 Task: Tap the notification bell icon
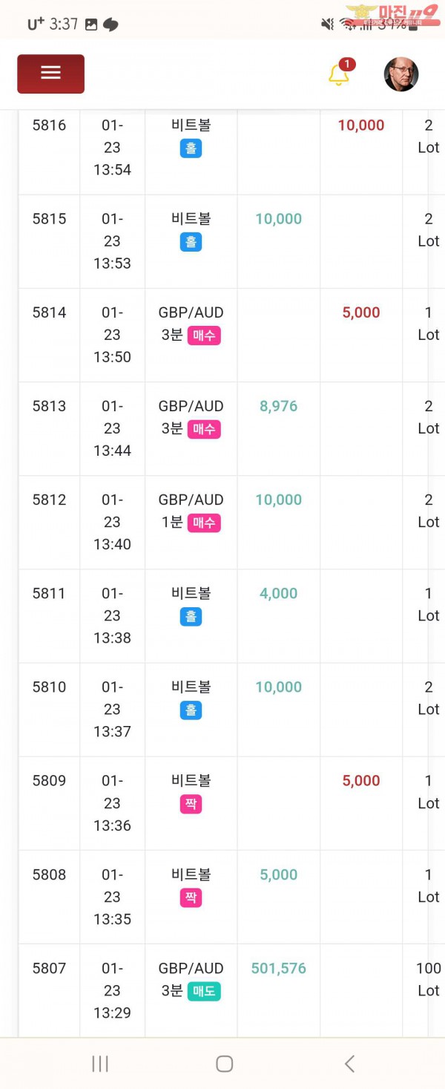(339, 74)
